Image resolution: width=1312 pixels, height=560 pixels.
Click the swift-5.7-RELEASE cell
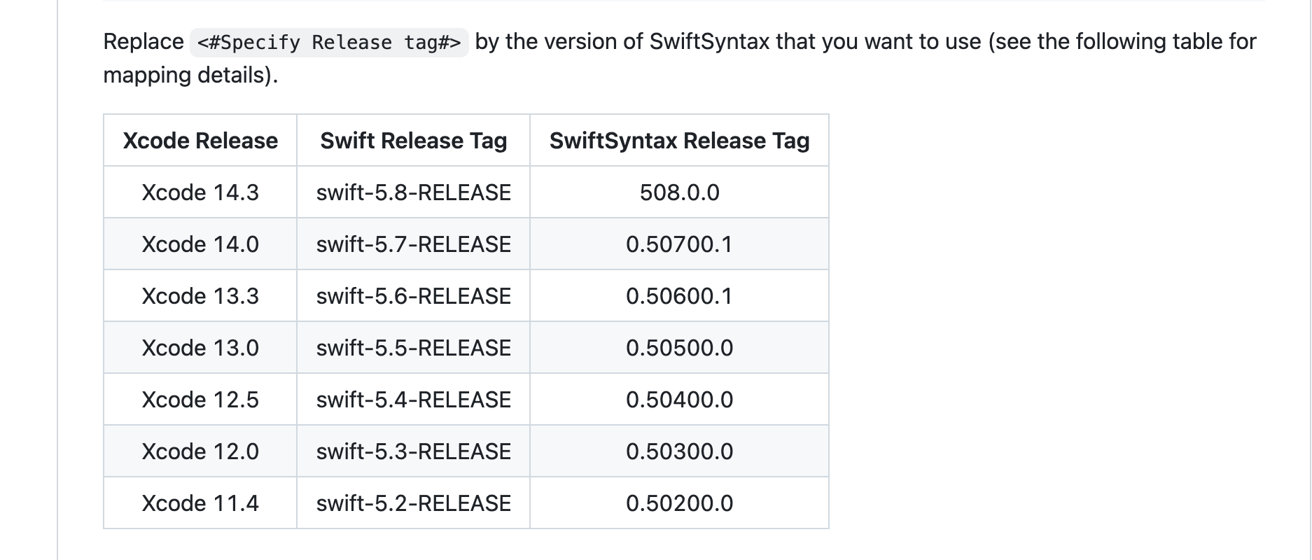click(x=413, y=244)
